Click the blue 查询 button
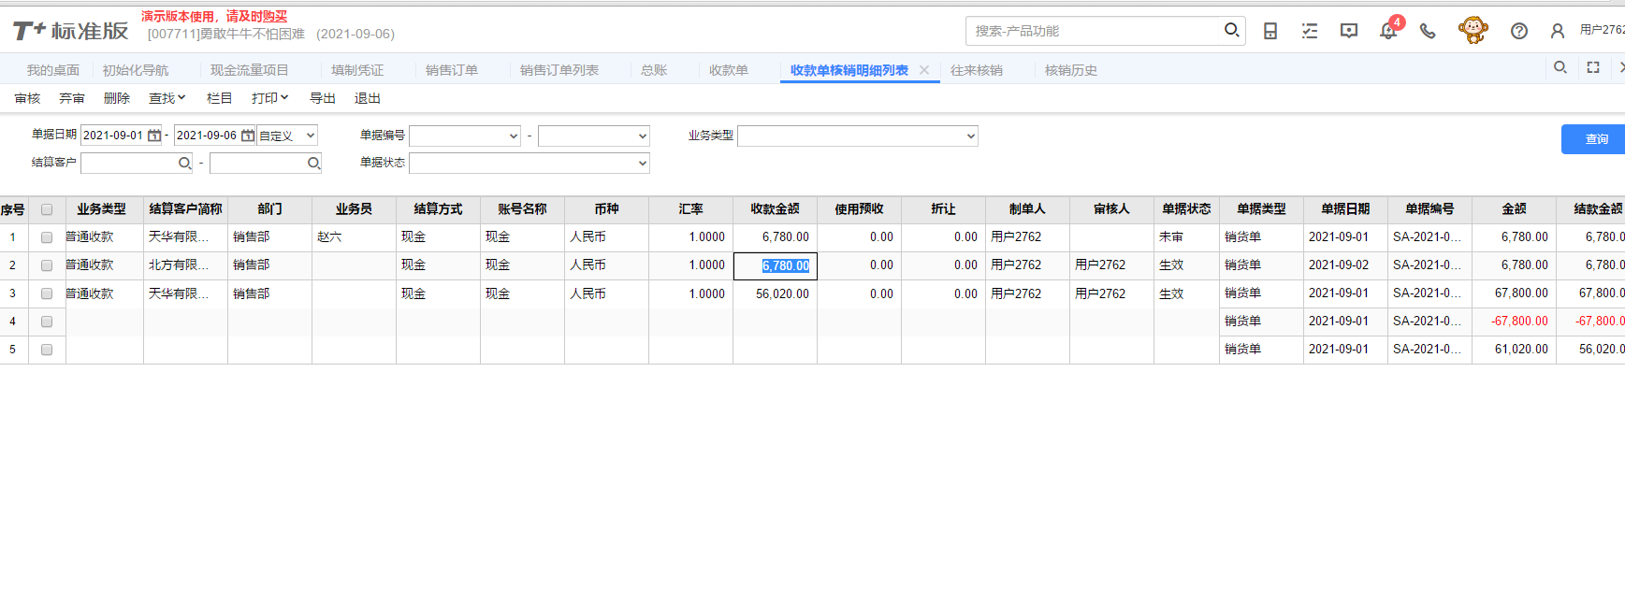The image size is (1625, 601). coord(1593,138)
